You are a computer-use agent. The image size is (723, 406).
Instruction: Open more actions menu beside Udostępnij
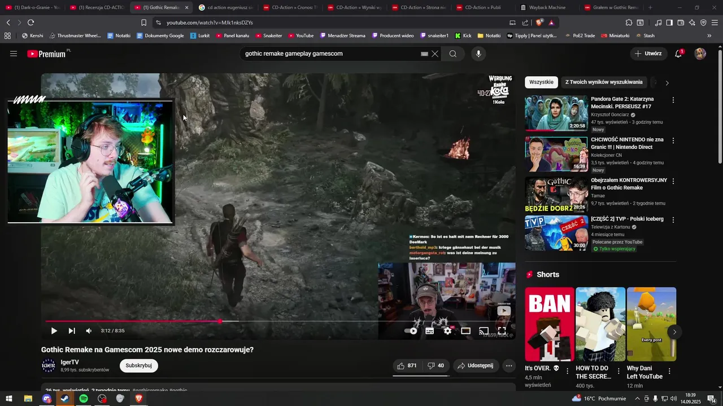509,365
